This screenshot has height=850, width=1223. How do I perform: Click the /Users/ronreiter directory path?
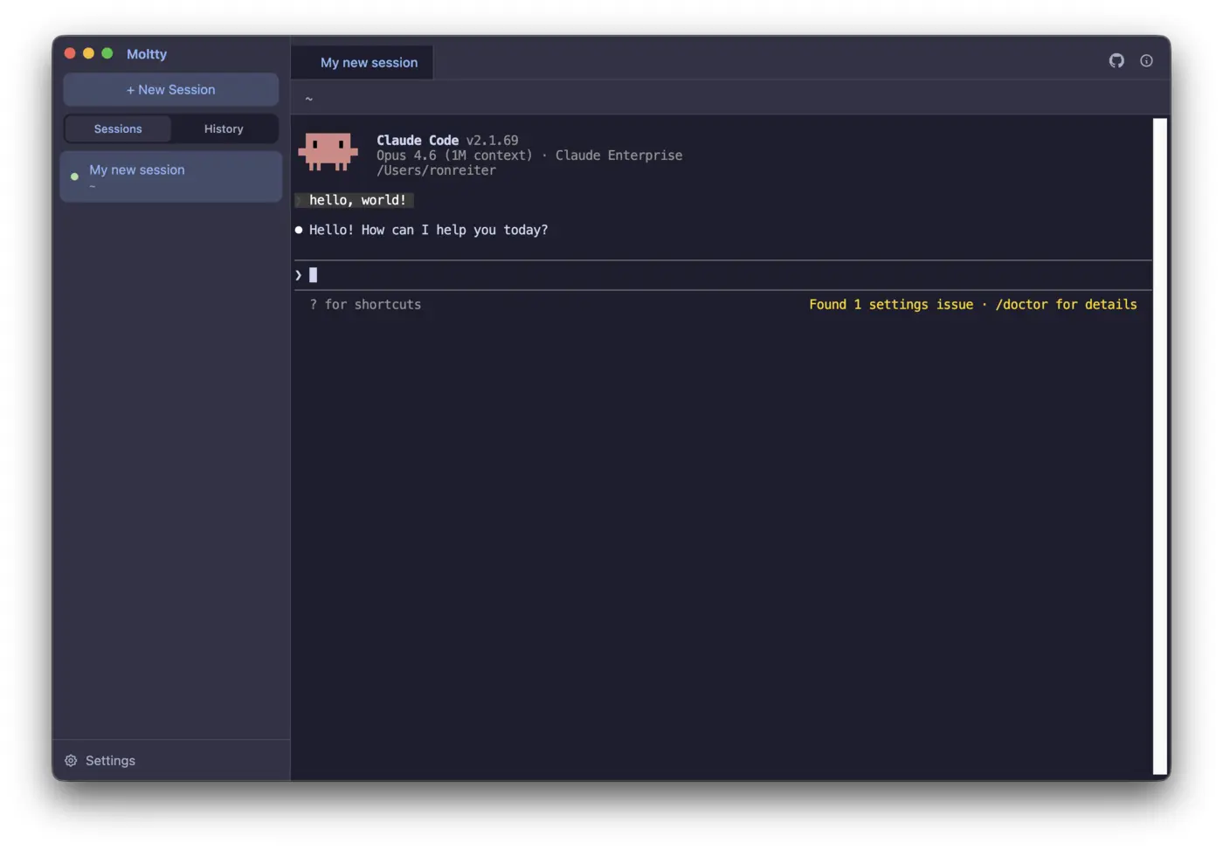point(436,170)
